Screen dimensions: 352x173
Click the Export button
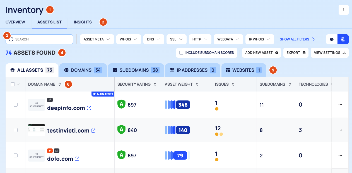(296, 53)
